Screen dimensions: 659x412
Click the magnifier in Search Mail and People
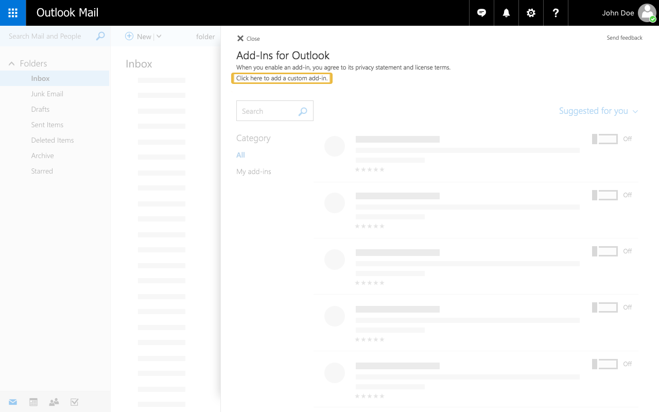coord(100,36)
